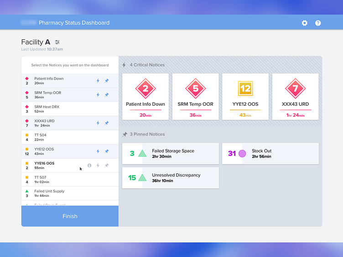Show info for YYE16 OOS notice

89,165
